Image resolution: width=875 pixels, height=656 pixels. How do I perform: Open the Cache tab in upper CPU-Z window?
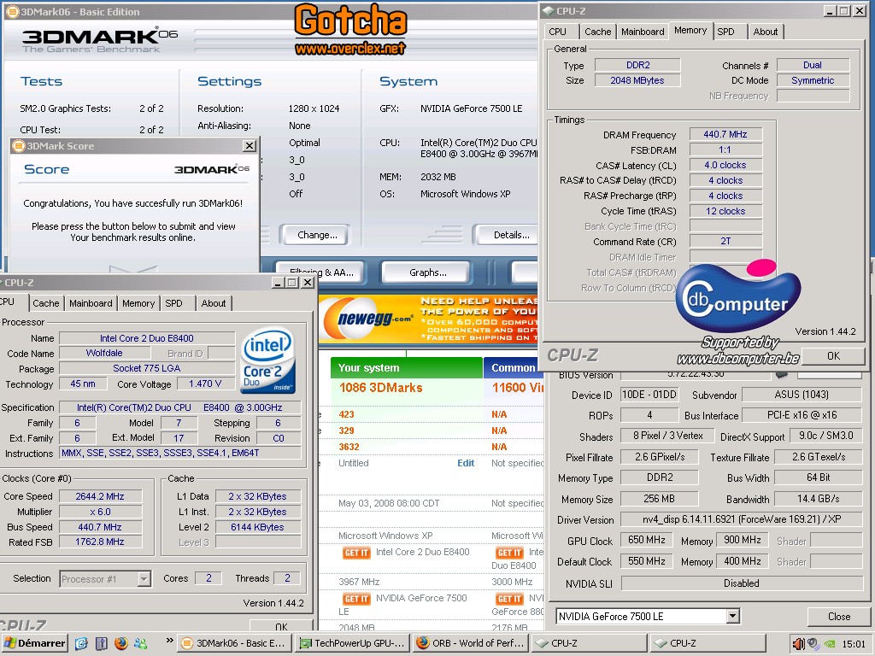pos(597,32)
